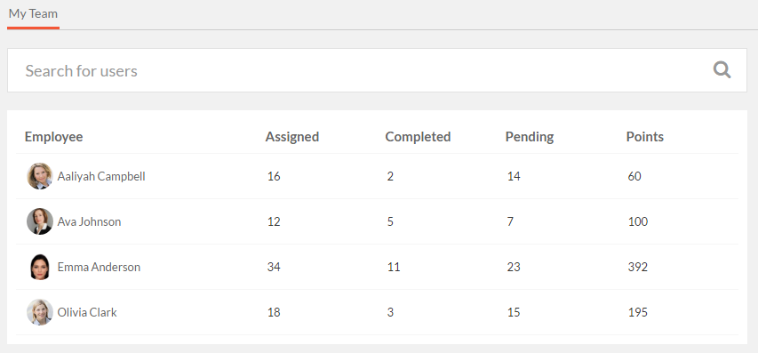Sort by the Employee column header
Image resolution: width=758 pixels, height=353 pixels.
[53, 137]
